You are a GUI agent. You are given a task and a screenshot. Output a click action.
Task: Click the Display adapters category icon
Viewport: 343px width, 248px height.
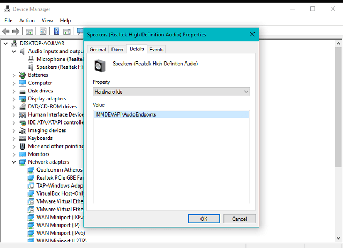coord(23,99)
